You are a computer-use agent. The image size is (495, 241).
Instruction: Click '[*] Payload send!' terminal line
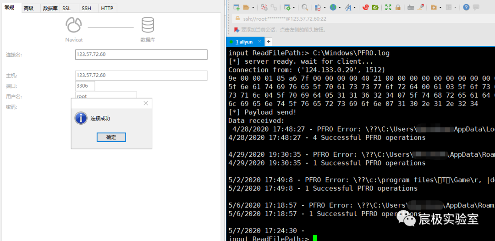click(x=262, y=112)
